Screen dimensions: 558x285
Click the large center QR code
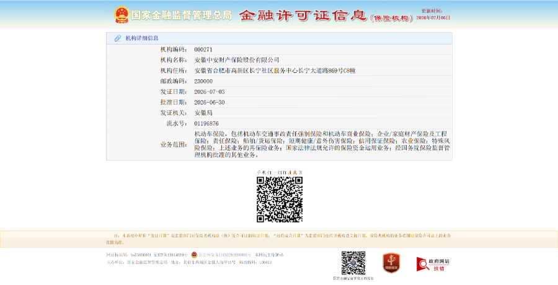(x=280, y=200)
